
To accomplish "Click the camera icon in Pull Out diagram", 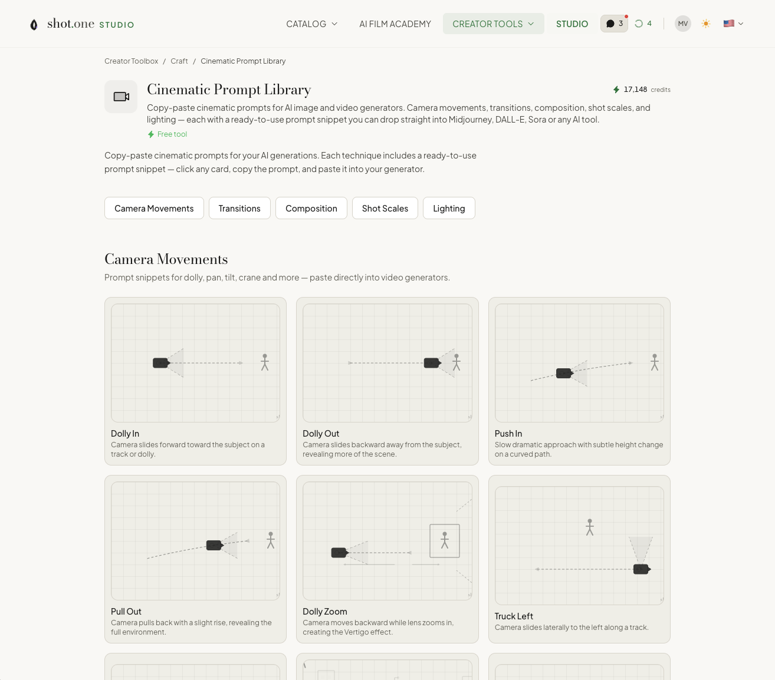I will pos(214,545).
